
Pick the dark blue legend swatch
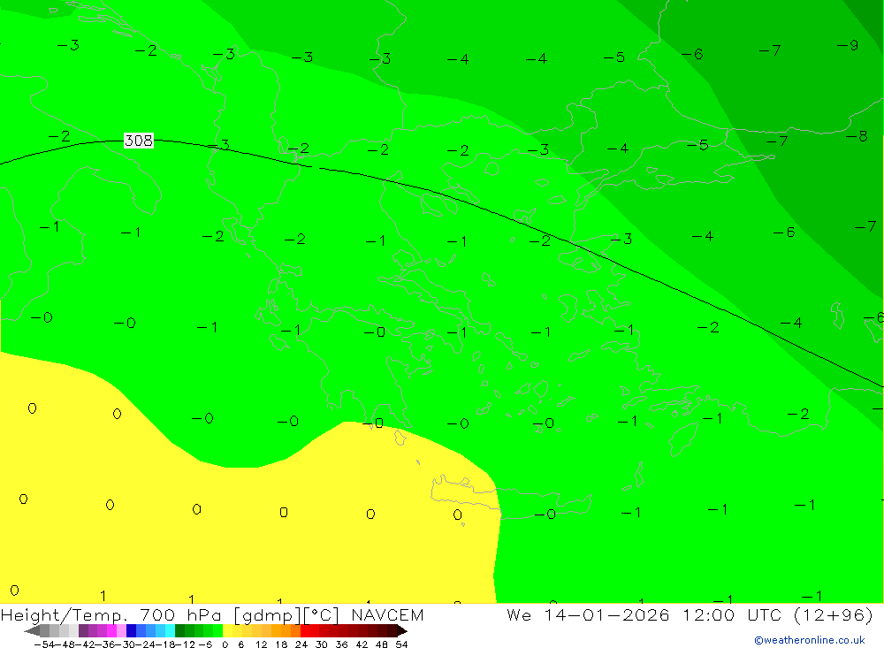131,630
